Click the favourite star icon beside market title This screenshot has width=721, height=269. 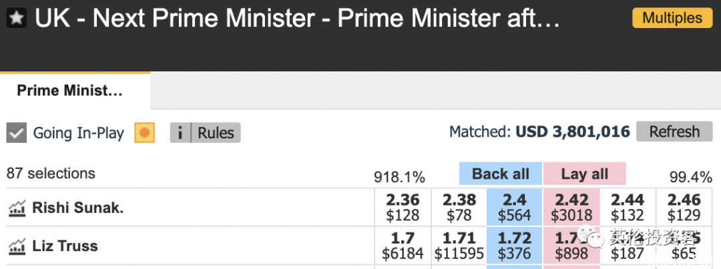point(17,19)
